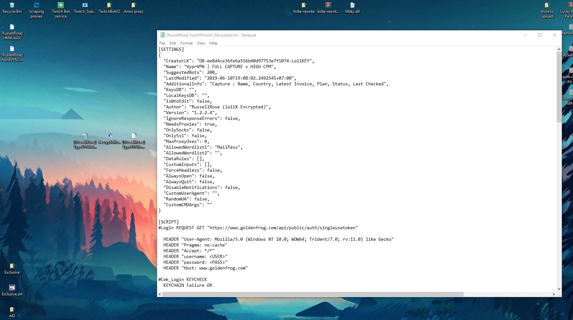Viewport: 573px width, 320px height.
Task: Select the Scraping proxies desktop shortcut
Action: coord(36,10)
